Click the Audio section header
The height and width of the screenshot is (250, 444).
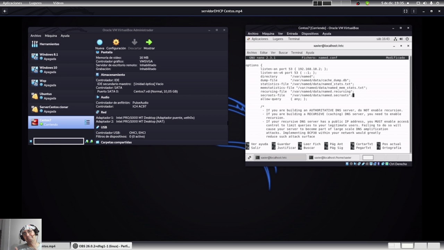pos(103,97)
